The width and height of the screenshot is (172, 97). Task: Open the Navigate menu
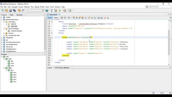(x=15, y=7)
